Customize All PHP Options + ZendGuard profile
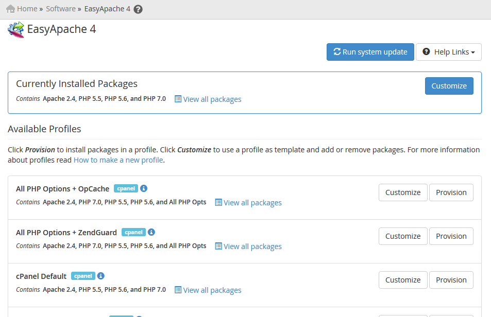The width and height of the screenshot is (491, 317). [403, 236]
